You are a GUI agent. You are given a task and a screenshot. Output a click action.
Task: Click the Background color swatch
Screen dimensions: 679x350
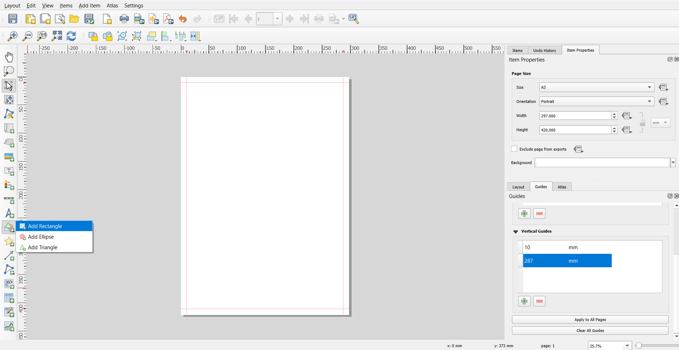[602, 163]
